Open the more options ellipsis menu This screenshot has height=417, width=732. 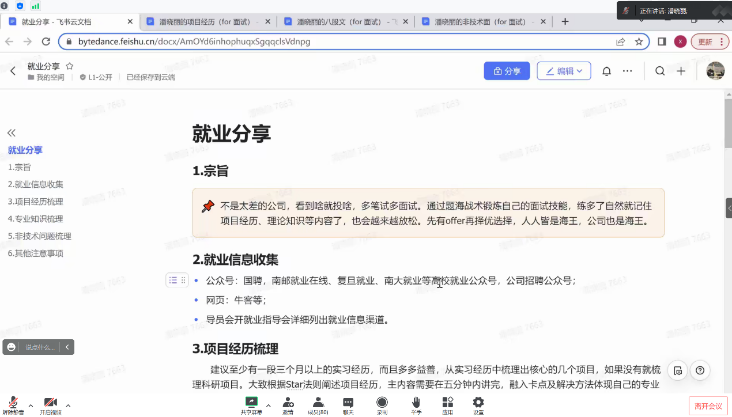point(628,71)
